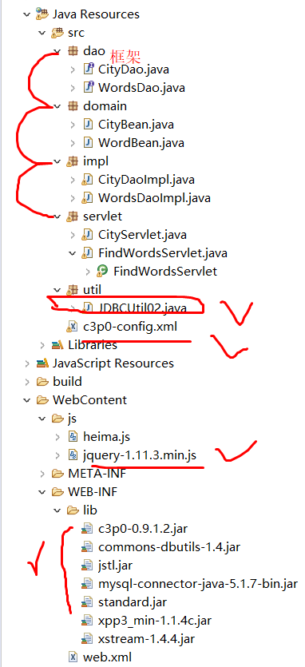
Task: Expand the META-INF folder
Action: pyautogui.click(x=42, y=473)
